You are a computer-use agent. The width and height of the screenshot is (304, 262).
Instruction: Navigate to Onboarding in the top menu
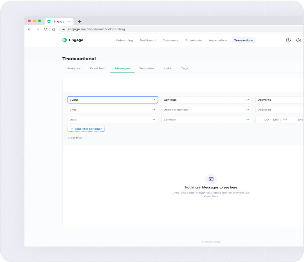point(124,40)
